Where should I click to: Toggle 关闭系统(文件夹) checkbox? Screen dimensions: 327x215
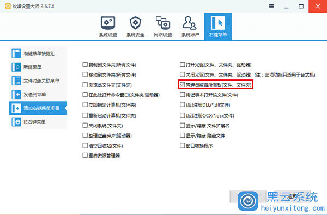pyautogui.click(x=85, y=125)
